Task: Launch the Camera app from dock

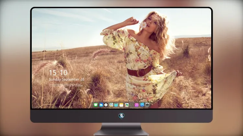Action: click(147, 105)
